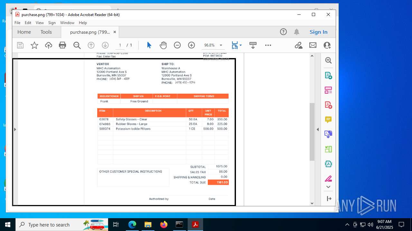Click the volume icon in system tray
This screenshot has width=412, height=231.
(370, 225)
